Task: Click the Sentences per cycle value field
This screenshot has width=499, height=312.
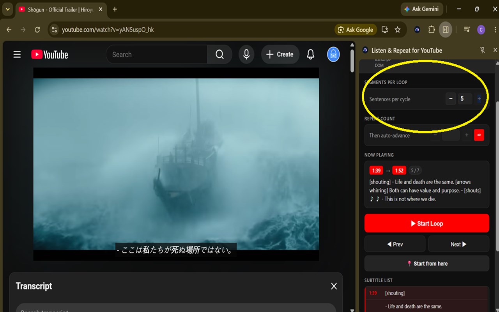Action: click(464, 99)
